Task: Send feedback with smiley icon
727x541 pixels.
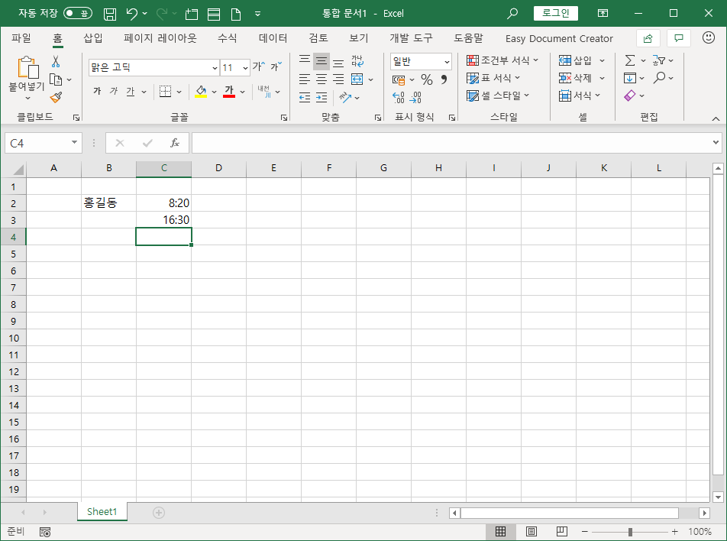Action: click(x=709, y=37)
